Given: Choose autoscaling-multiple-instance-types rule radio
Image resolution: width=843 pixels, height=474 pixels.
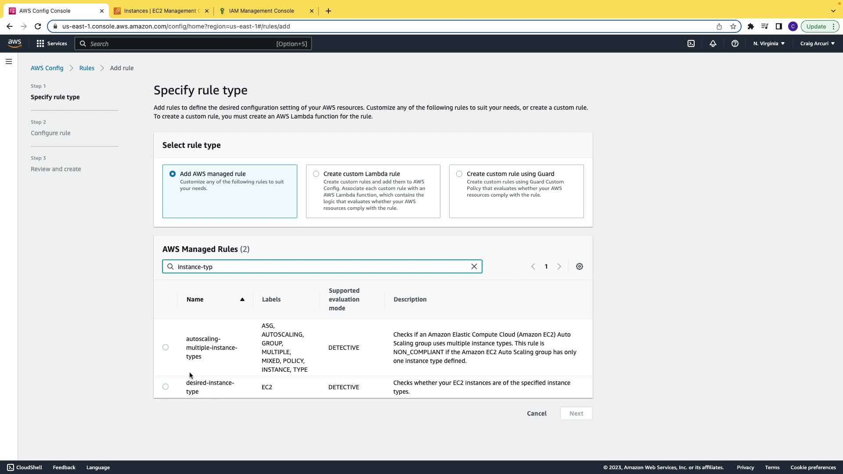Looking at the screenshot, I should (166, 347).
